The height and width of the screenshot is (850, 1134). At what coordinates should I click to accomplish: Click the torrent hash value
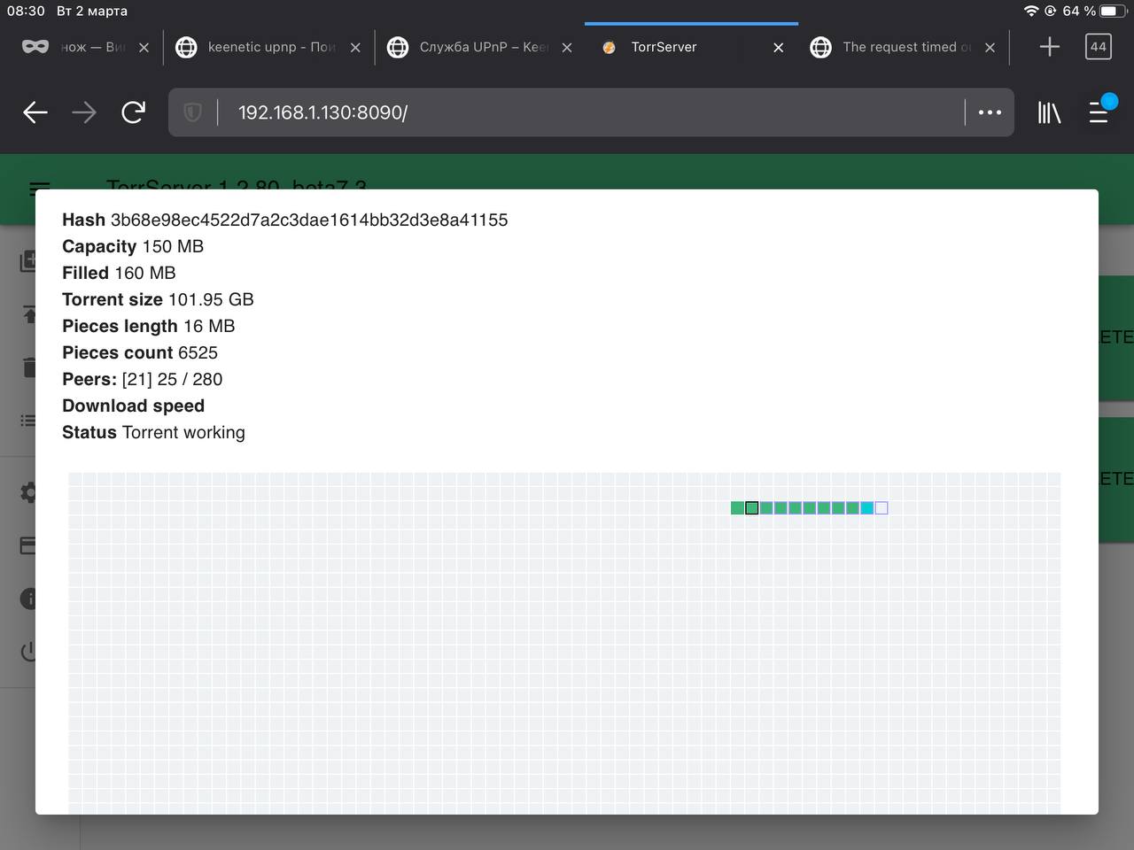309,220
